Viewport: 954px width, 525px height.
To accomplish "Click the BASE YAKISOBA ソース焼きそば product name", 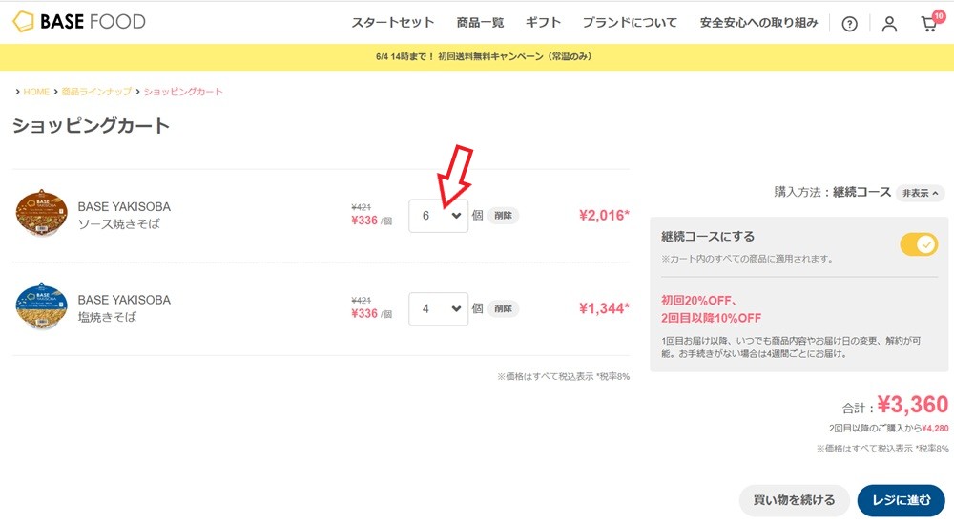I will point(124,215).
